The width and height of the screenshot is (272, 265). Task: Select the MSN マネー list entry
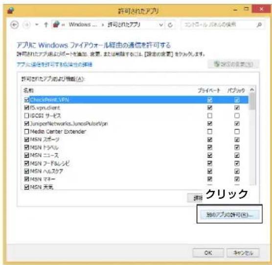[x=43, y=179]
